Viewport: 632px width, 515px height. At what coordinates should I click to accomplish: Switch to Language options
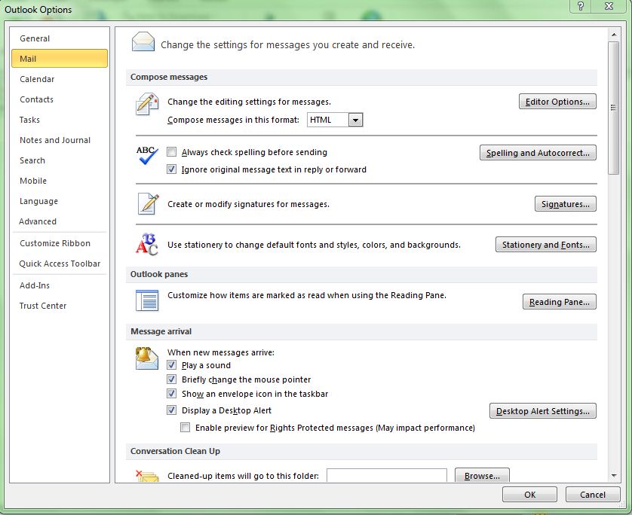coord(60,201)
